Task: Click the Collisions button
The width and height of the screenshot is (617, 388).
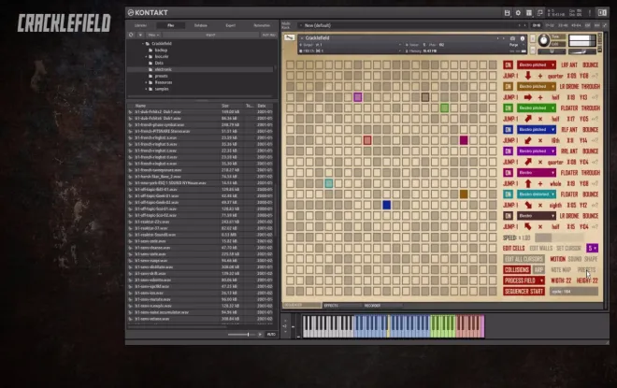Action: [517, 269]
